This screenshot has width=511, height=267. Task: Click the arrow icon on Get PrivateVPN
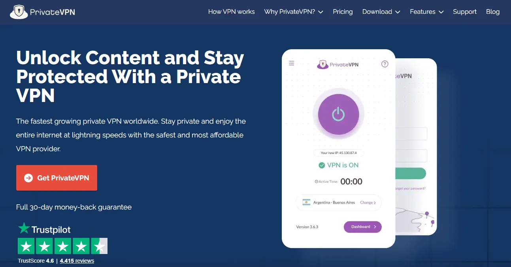(x=28, y=178)
